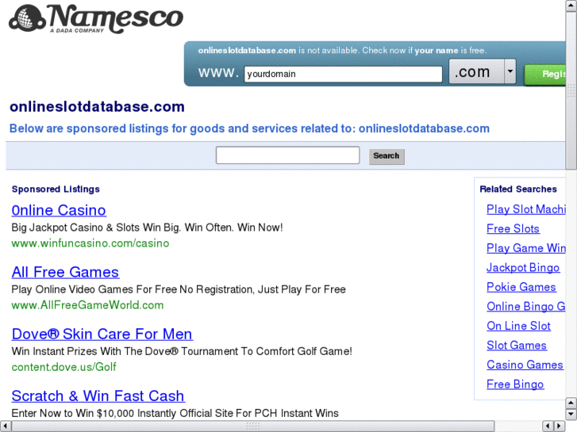Open the Jackpot Bingo related search
Screen dimensions: 577x432
tap(523, 268)
